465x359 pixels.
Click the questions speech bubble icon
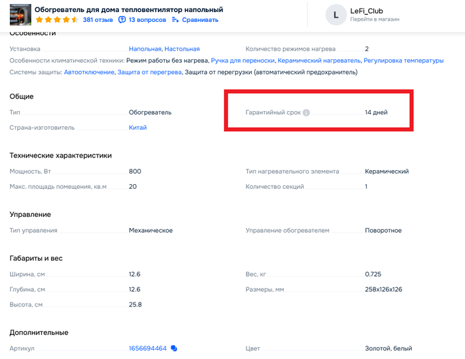pyautogui.click(x=122, y=20)
